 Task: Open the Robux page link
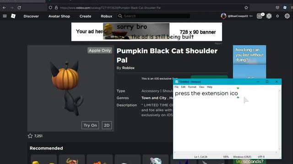pyautogui.click(x=107, y=16)
